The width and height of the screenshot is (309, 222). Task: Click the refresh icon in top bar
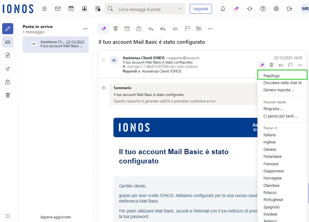point(250,9)
